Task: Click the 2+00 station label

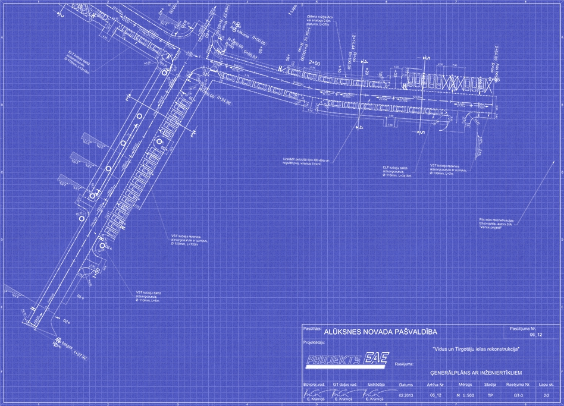Action: (315, 62)
